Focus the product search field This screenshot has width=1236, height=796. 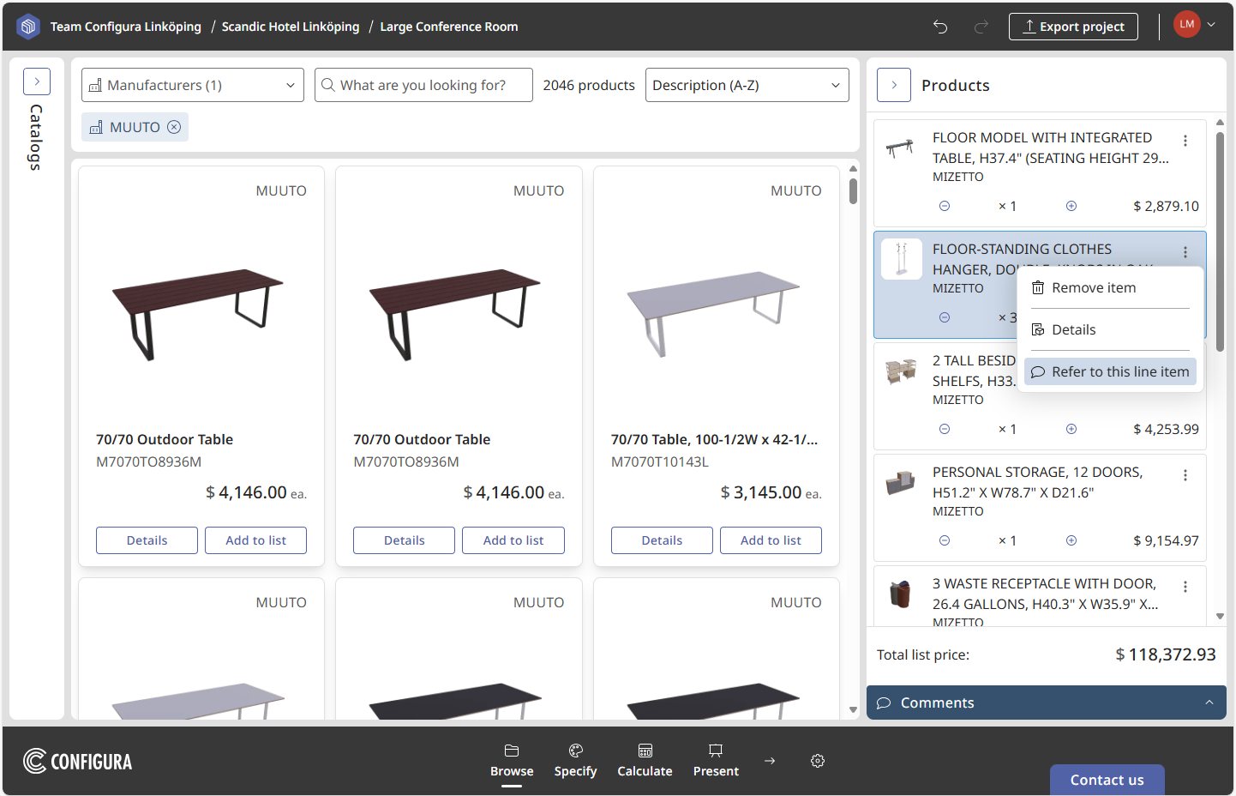pos(423,85)
